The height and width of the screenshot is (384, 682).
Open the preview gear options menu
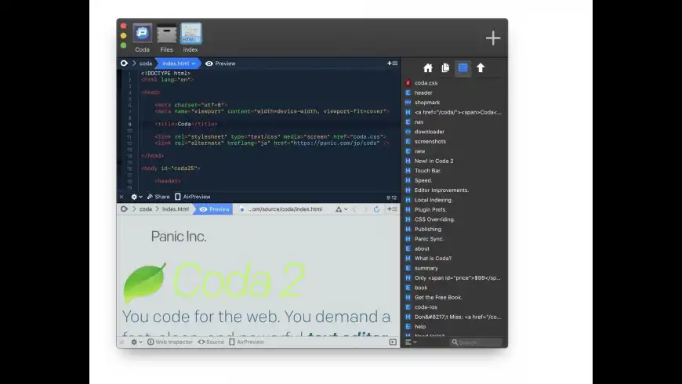tap(136, 342)
